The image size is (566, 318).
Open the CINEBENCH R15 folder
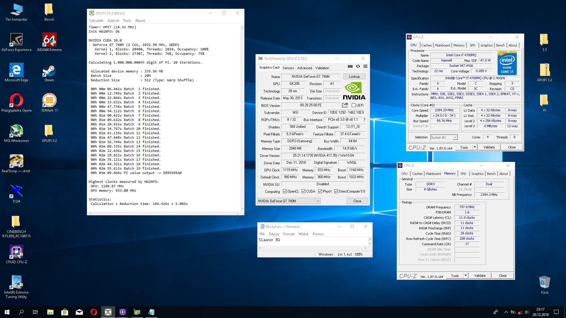pyautogui.click(x=17, y=226)
